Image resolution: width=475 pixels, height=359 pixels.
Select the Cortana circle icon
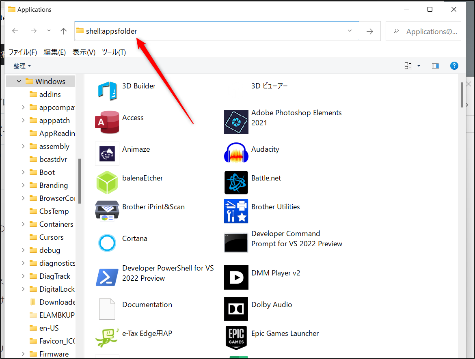[x=107, y=243]
